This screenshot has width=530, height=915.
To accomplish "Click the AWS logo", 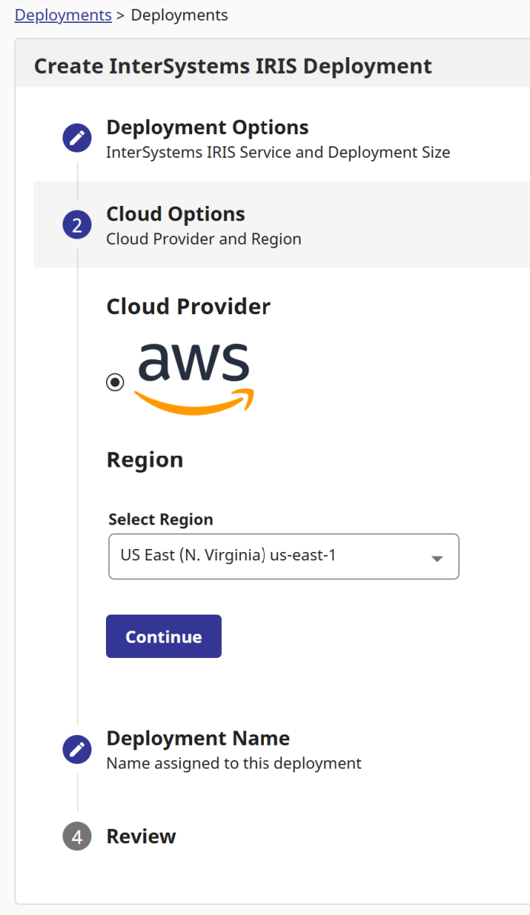I will pyautogui.click(x=194, y=379).
